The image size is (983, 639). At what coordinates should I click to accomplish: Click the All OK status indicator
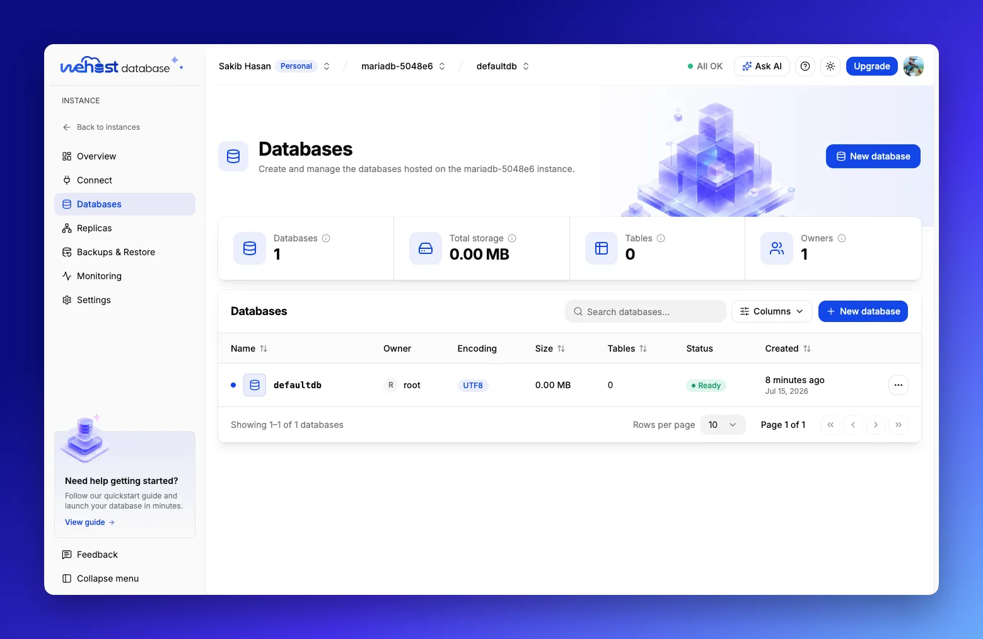705,66
